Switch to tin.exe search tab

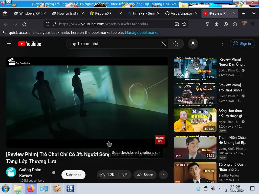(142, 13)
